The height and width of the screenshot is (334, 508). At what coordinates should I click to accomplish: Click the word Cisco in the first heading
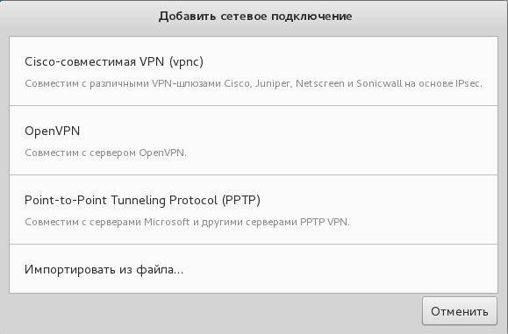click(x=38, y=61)
